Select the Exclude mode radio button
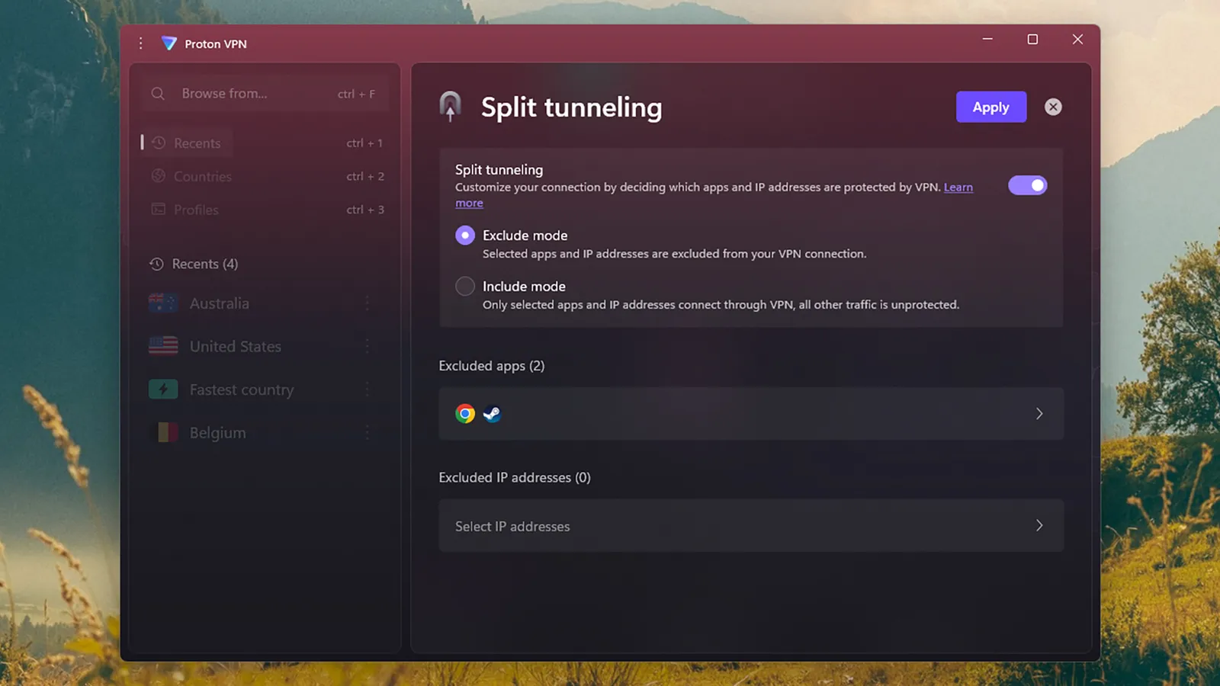This screenshot has width=1220, height=686. pyautogui.click(x=465, y=236)
